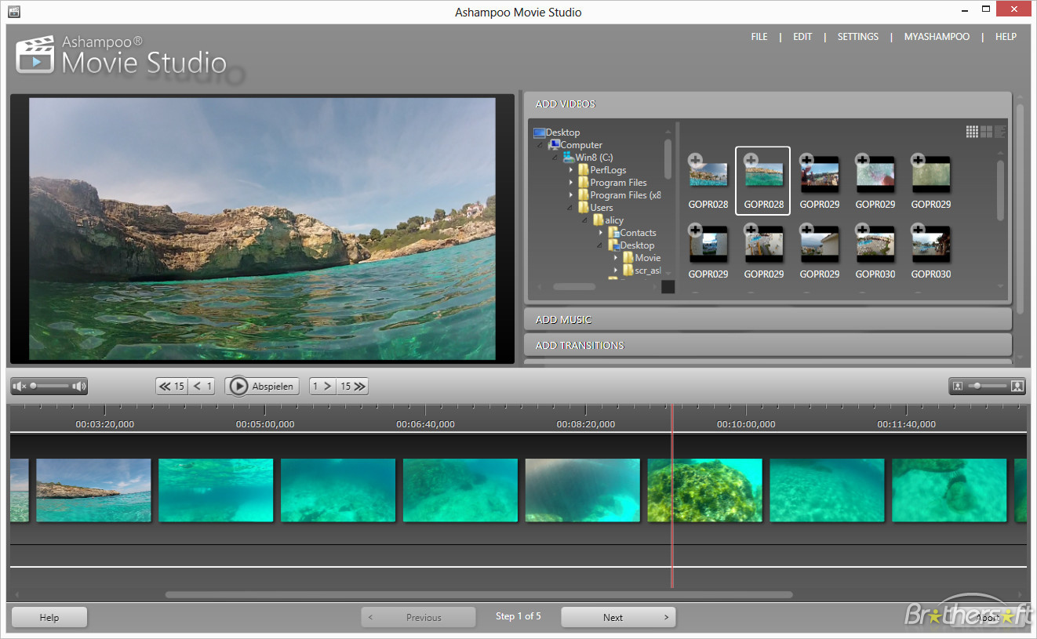
Task: Open the ADD MUSIC panel
Action: 563,319
